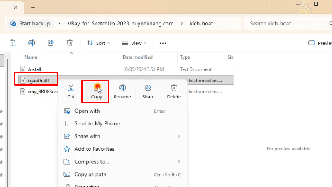The image size is (332, 187).
Task: Click toolbar Share icon
Action: (x=51, y=43)
